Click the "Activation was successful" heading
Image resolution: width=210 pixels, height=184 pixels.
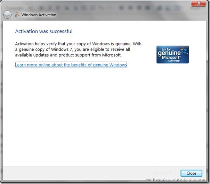pyautogui.click(x=44, y=31)
